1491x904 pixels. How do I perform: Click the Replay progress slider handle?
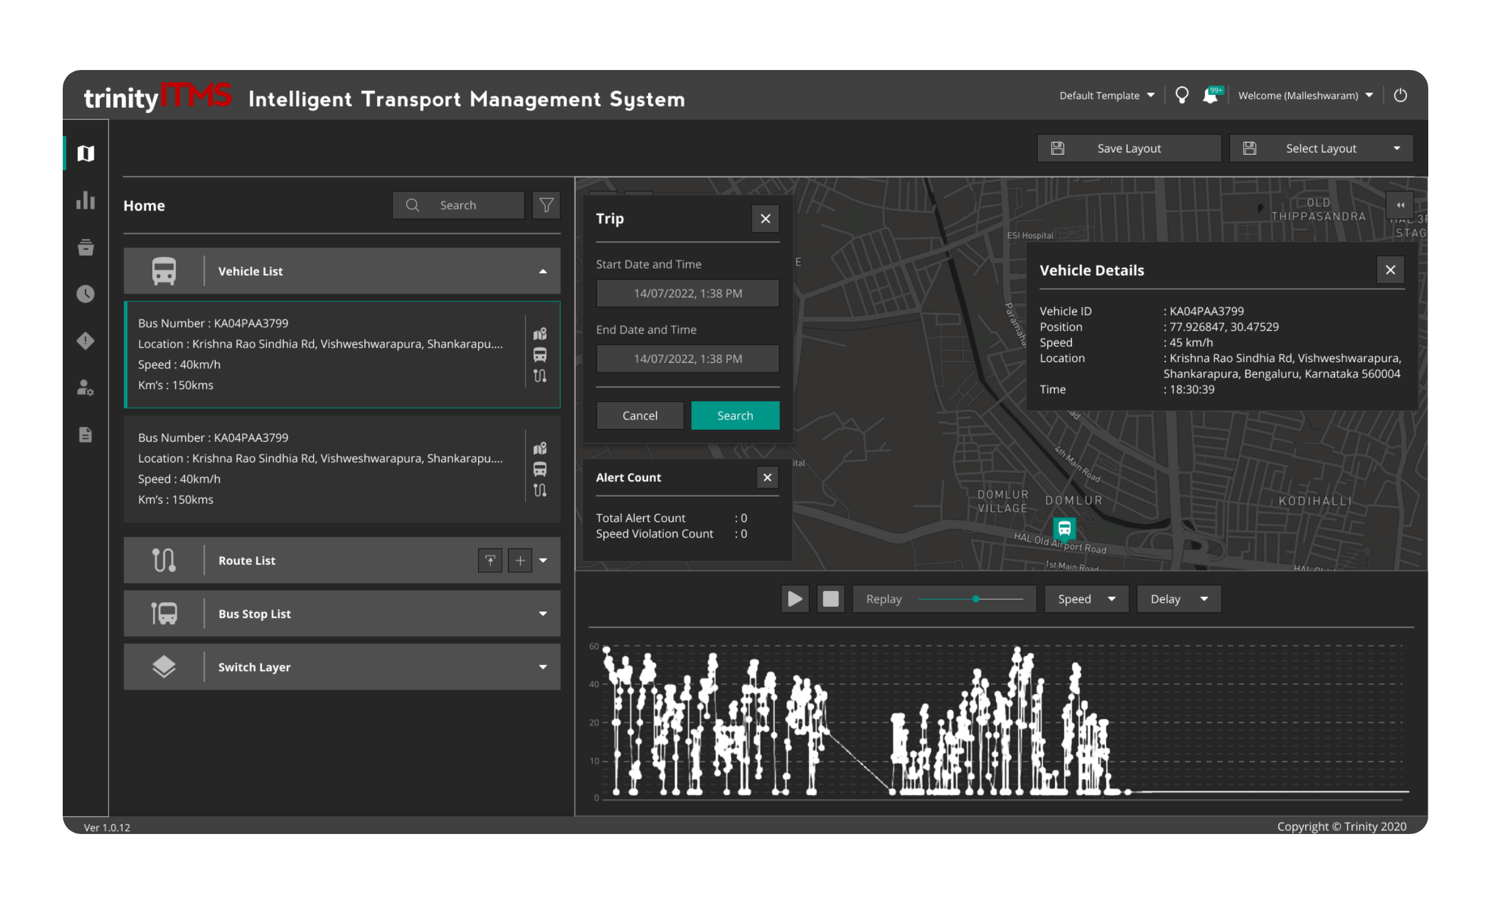tap(976, 599)
